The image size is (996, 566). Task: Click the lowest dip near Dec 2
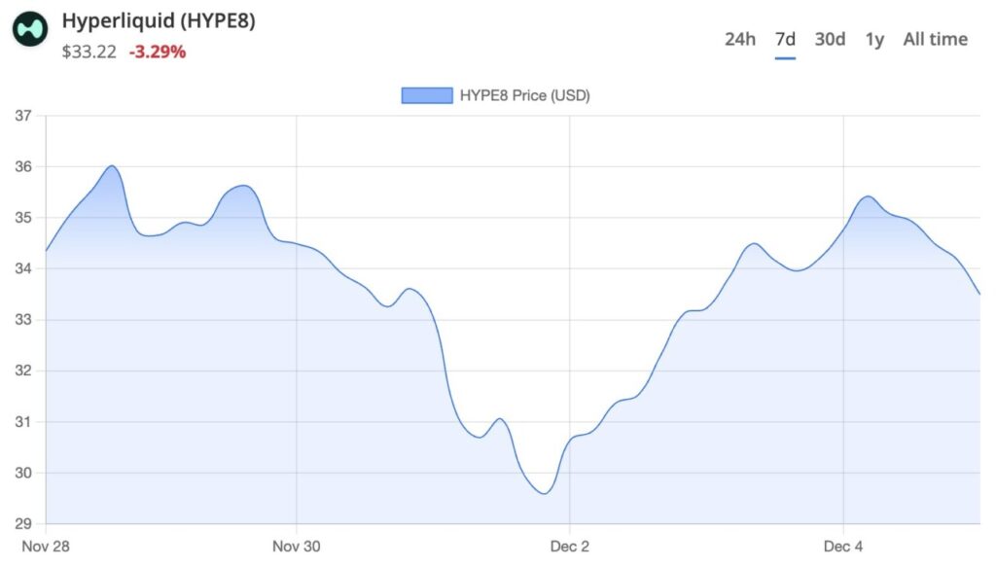(x=542, y=494)
